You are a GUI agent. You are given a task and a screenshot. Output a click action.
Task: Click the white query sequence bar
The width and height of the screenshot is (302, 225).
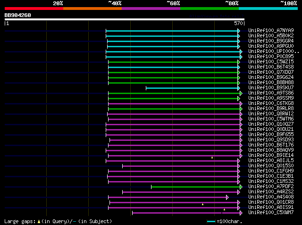tap(125, 19)
